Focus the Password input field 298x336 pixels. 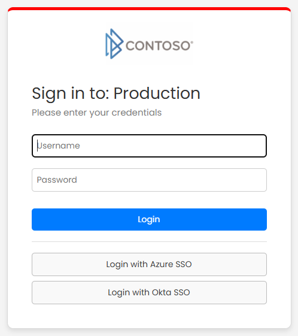tap(149, 180)
